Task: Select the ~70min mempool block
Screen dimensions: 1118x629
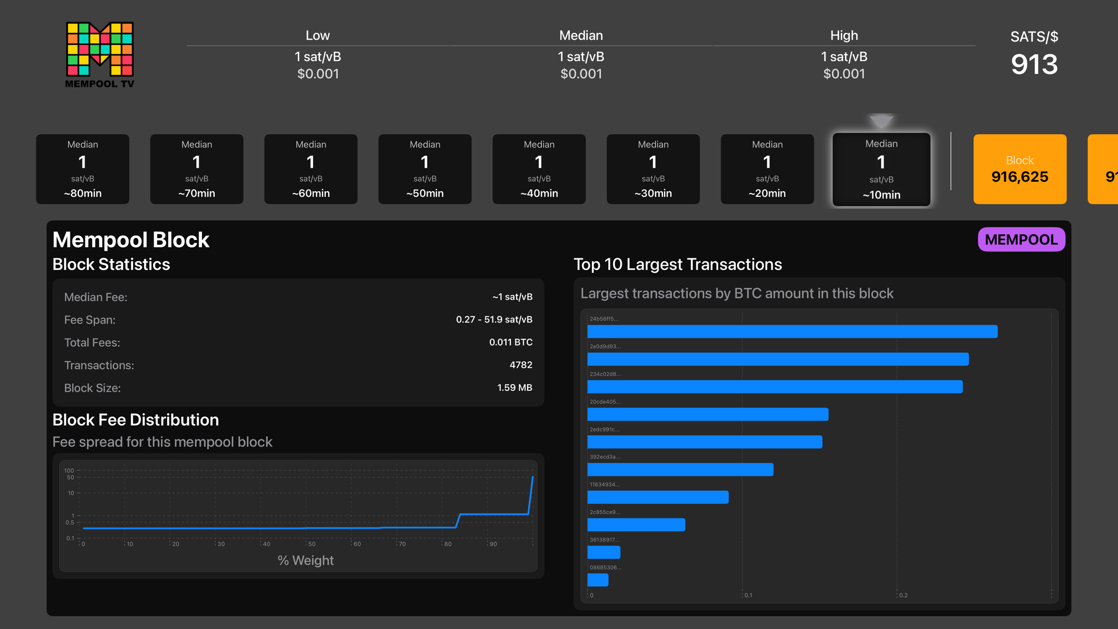Action: pos(197,169)
